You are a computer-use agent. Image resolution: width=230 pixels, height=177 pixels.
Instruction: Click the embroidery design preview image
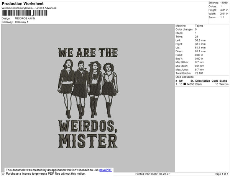click(x=88, y=98)
